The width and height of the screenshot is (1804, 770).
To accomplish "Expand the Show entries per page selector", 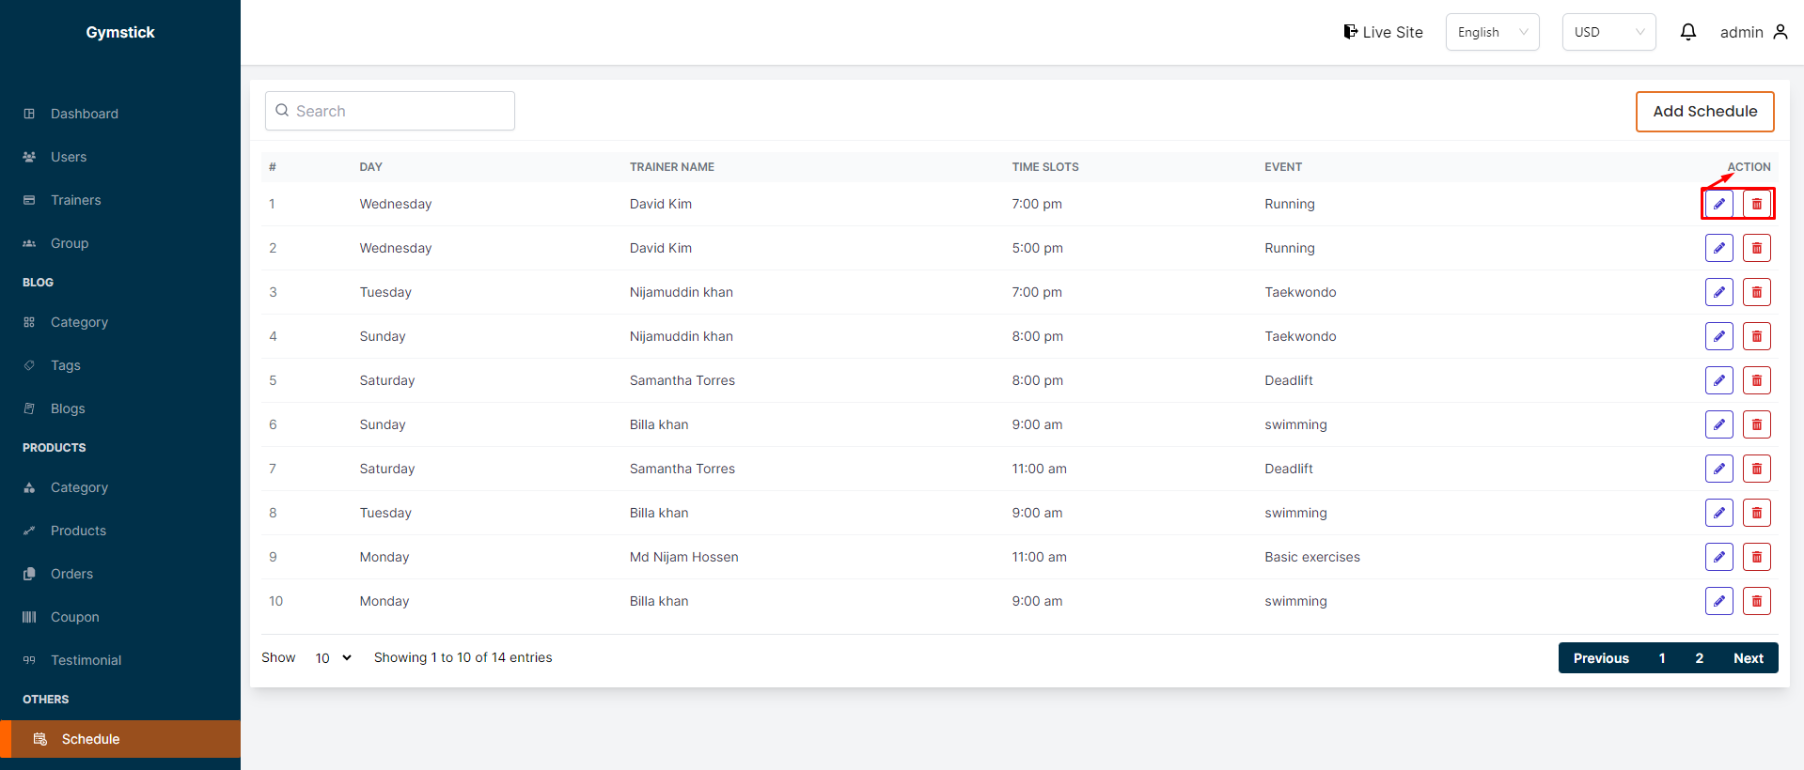I will 333,658.
